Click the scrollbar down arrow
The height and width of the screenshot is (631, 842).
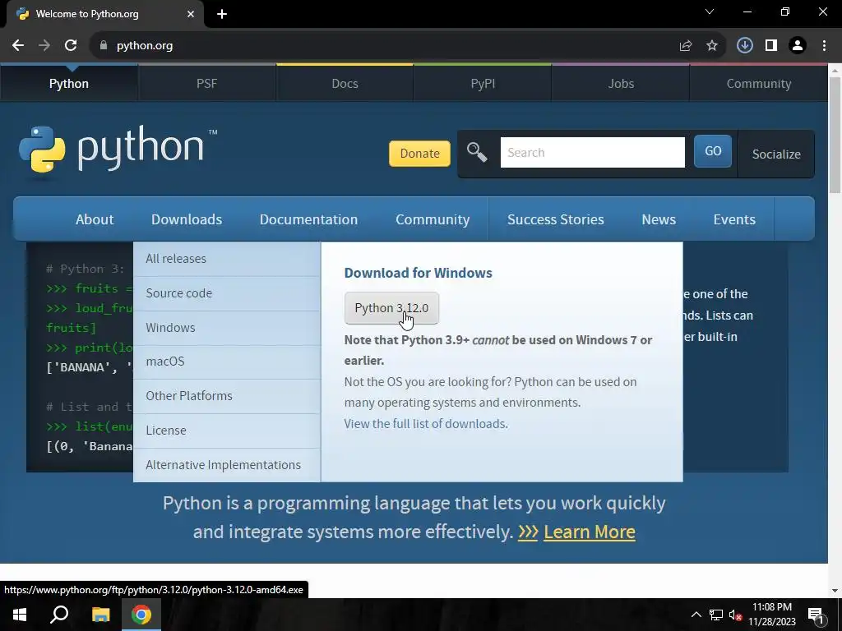click(835, 591)
